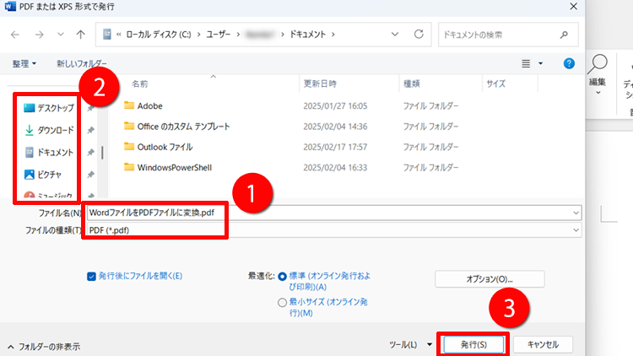The height and width of the screenshot is (356, 633).
Task: Click the pin icon beside ピクチャ
Action: (91, 175)
